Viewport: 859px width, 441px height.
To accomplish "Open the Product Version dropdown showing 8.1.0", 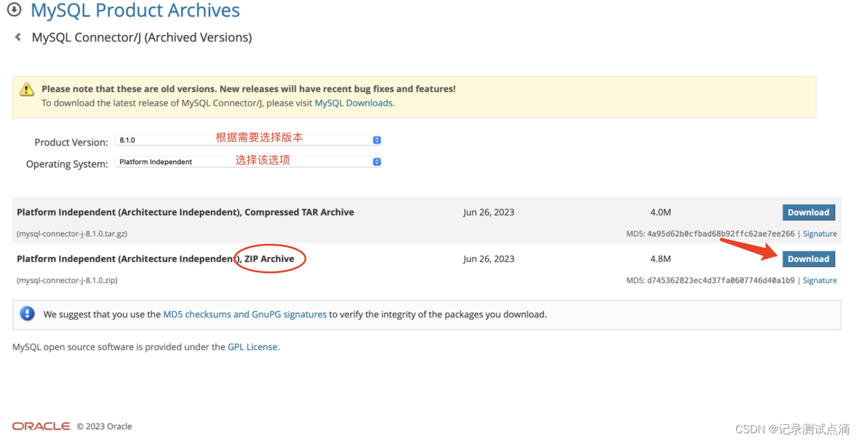I will click(x=248, y=140).
